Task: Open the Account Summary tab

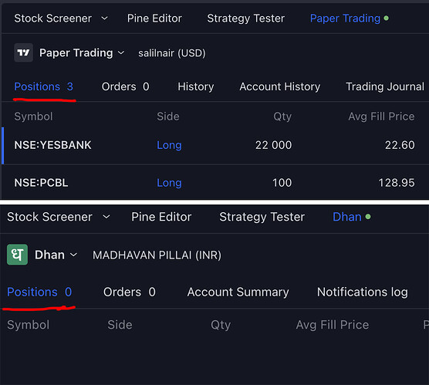Action: click(238, 292)
